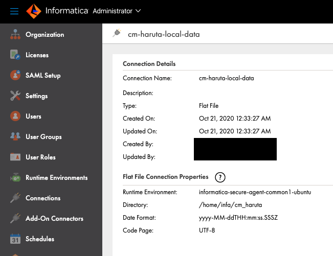This screenshot has height=256, width=333.
Task: Click the Informatica logo icon
Action: (x=34, y=11)
